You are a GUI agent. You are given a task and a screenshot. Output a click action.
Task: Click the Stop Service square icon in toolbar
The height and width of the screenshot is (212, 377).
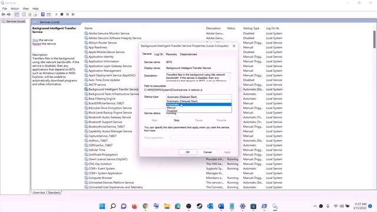point(62,14)
